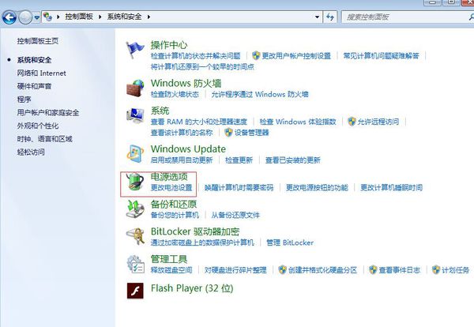Expand the arrow after 系统和安全 breadcrumb
The height and width of the screenshot is (327, 474).
click(x=149, y=17)
